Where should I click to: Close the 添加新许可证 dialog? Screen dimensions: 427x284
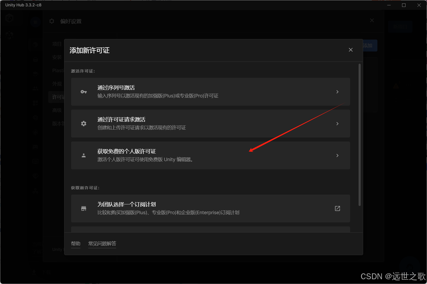point(351,50)
